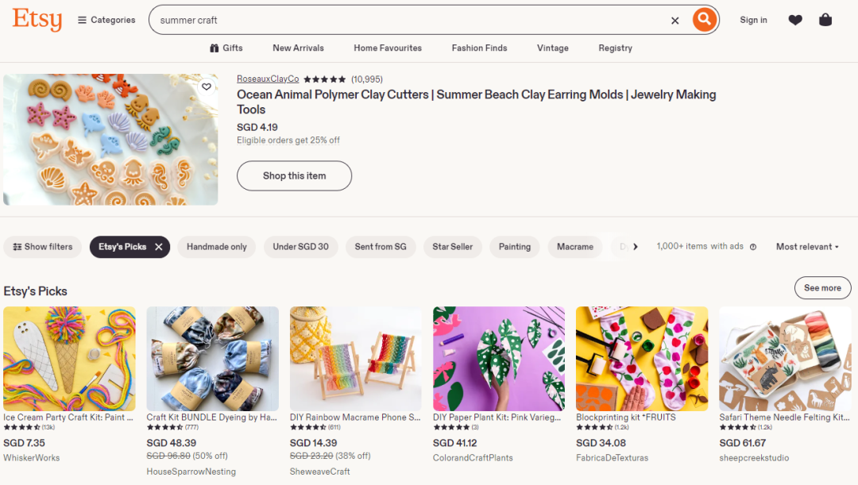Open favourites via the heart icon in header

point(795,20)
